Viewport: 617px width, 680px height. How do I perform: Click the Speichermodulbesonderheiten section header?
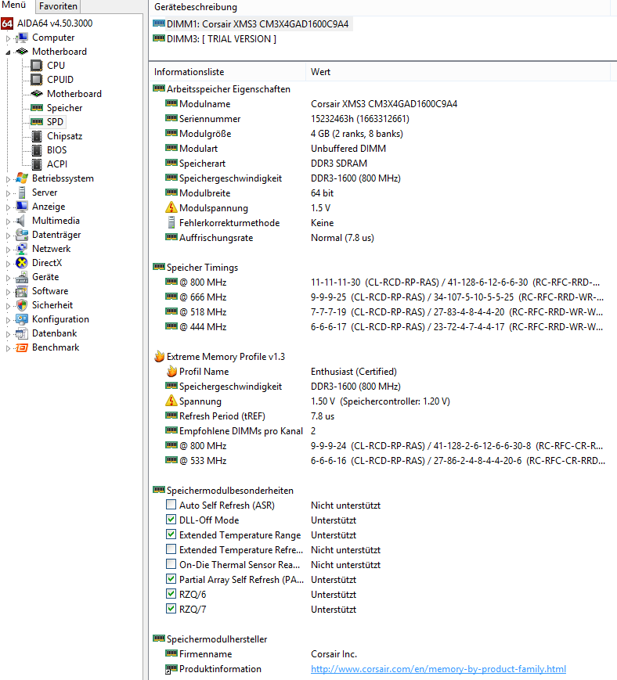click(223, 491)
